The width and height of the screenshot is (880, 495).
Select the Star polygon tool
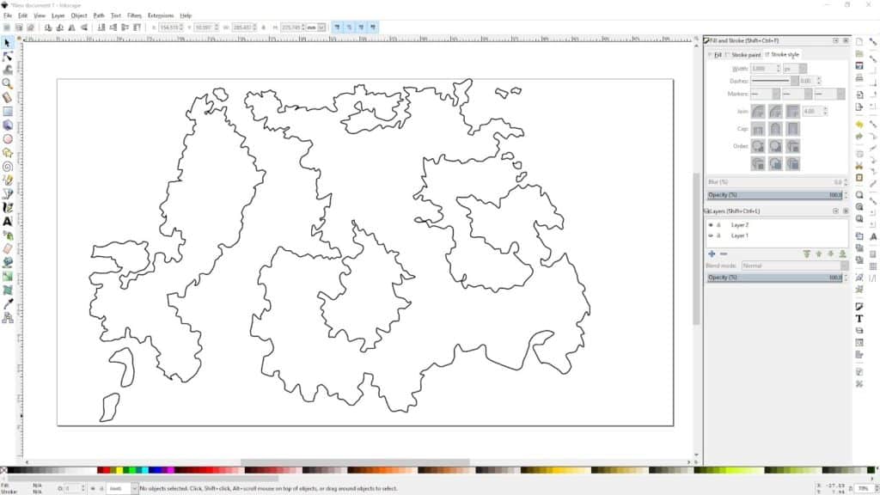(7, 153)
